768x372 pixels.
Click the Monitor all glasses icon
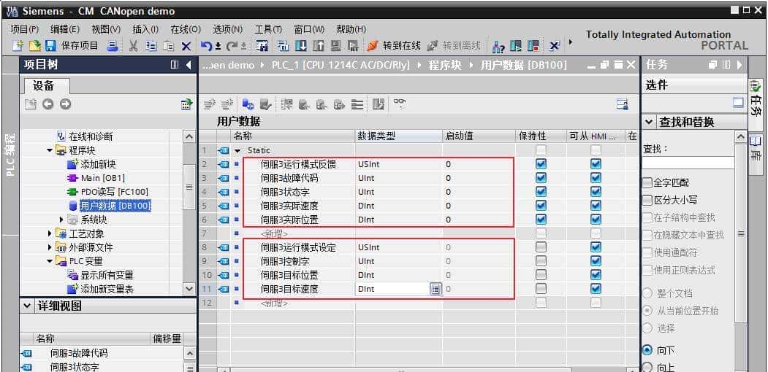pos(400,103)
